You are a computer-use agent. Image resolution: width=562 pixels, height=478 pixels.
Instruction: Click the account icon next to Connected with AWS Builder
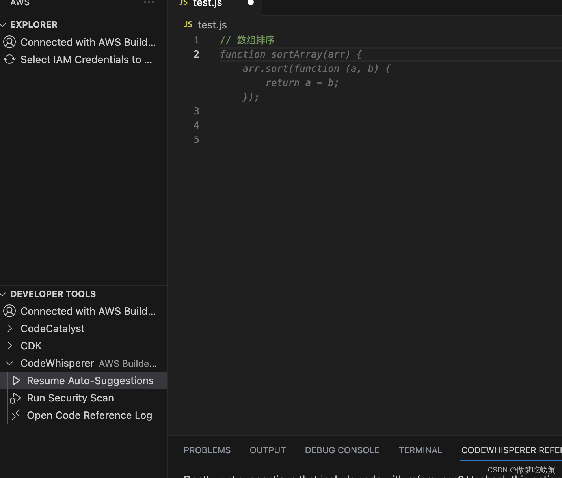9,42
